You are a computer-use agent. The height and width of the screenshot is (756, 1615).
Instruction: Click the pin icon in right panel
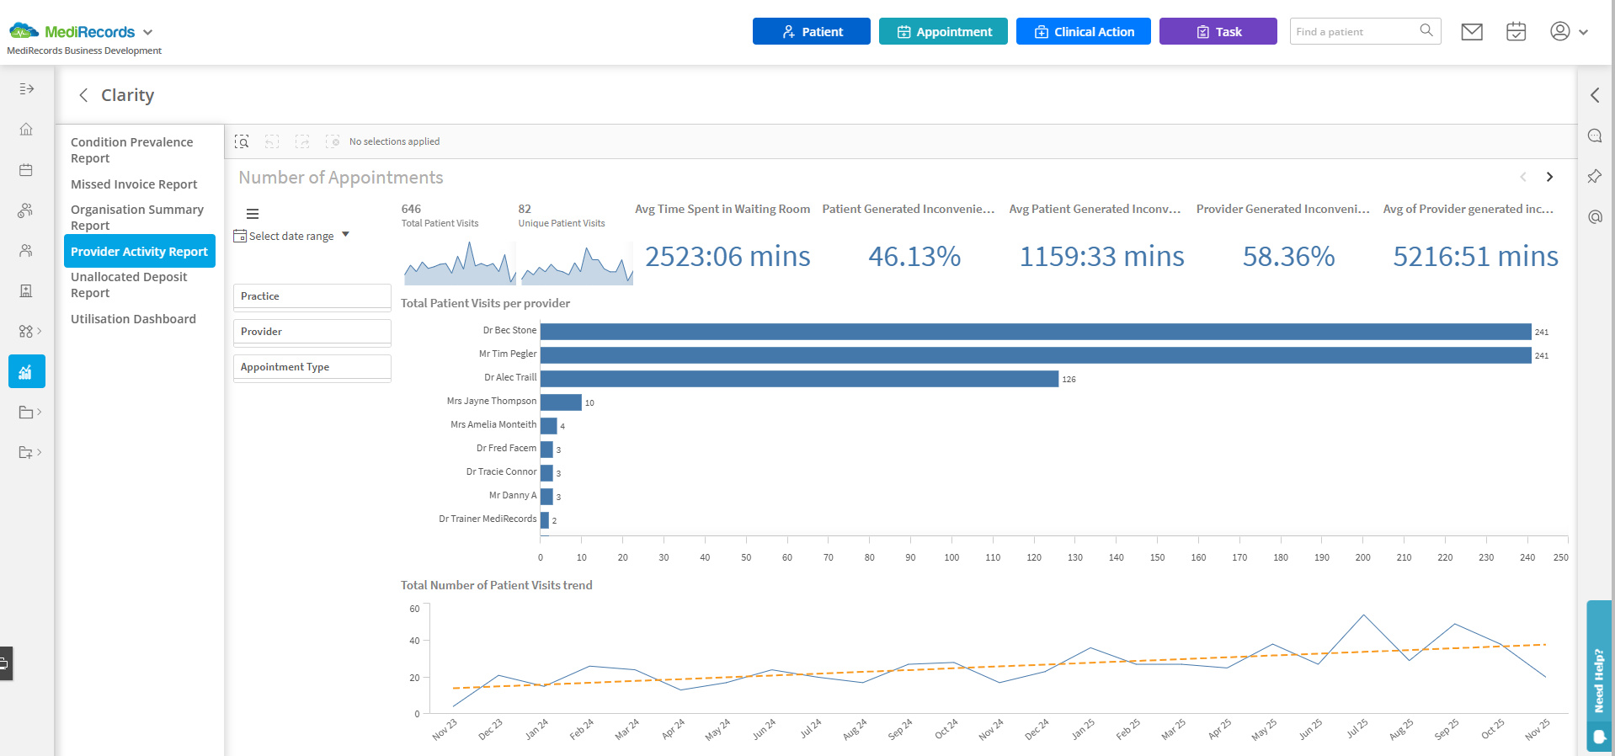pos(1594,177)
